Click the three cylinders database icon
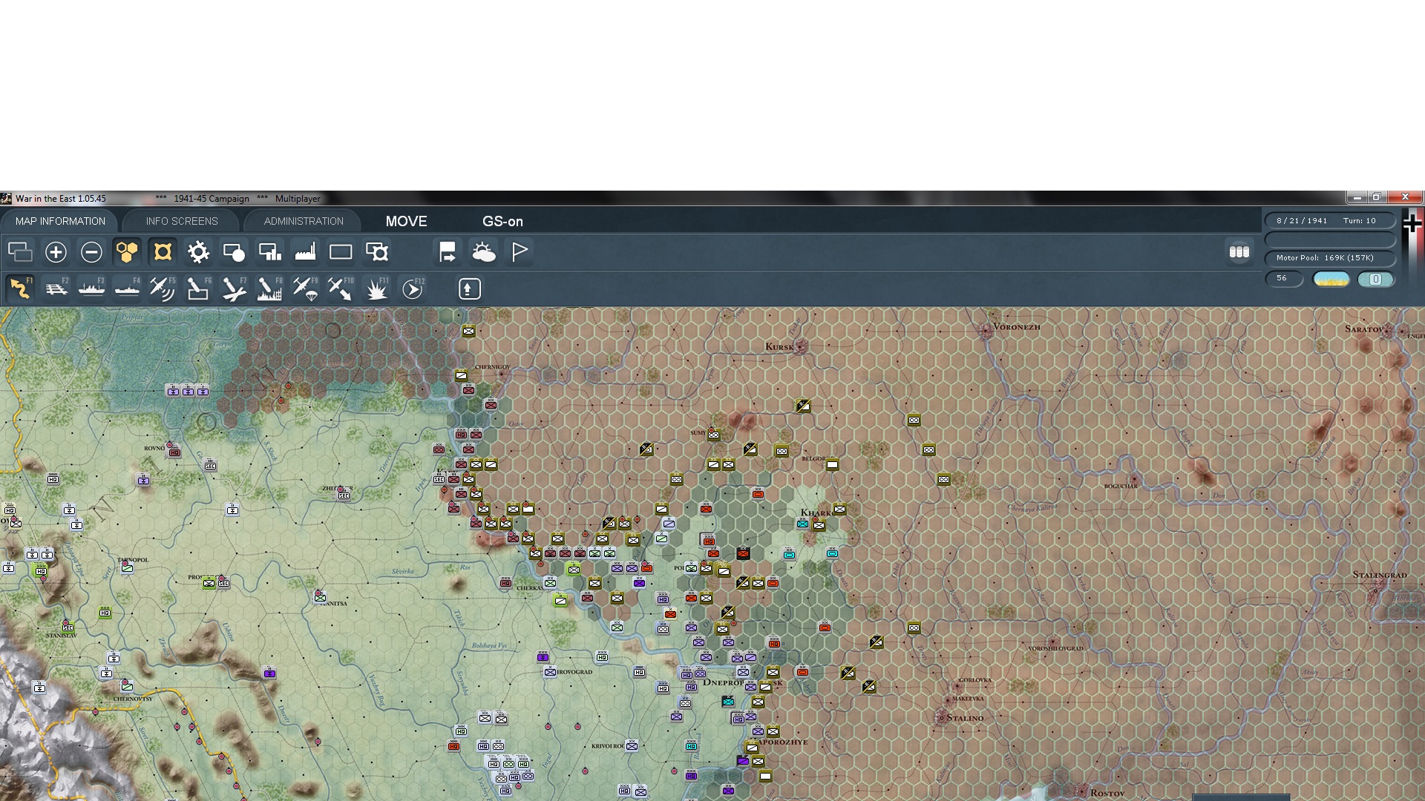This screenshot has height=801, width=1425. 1239,252
